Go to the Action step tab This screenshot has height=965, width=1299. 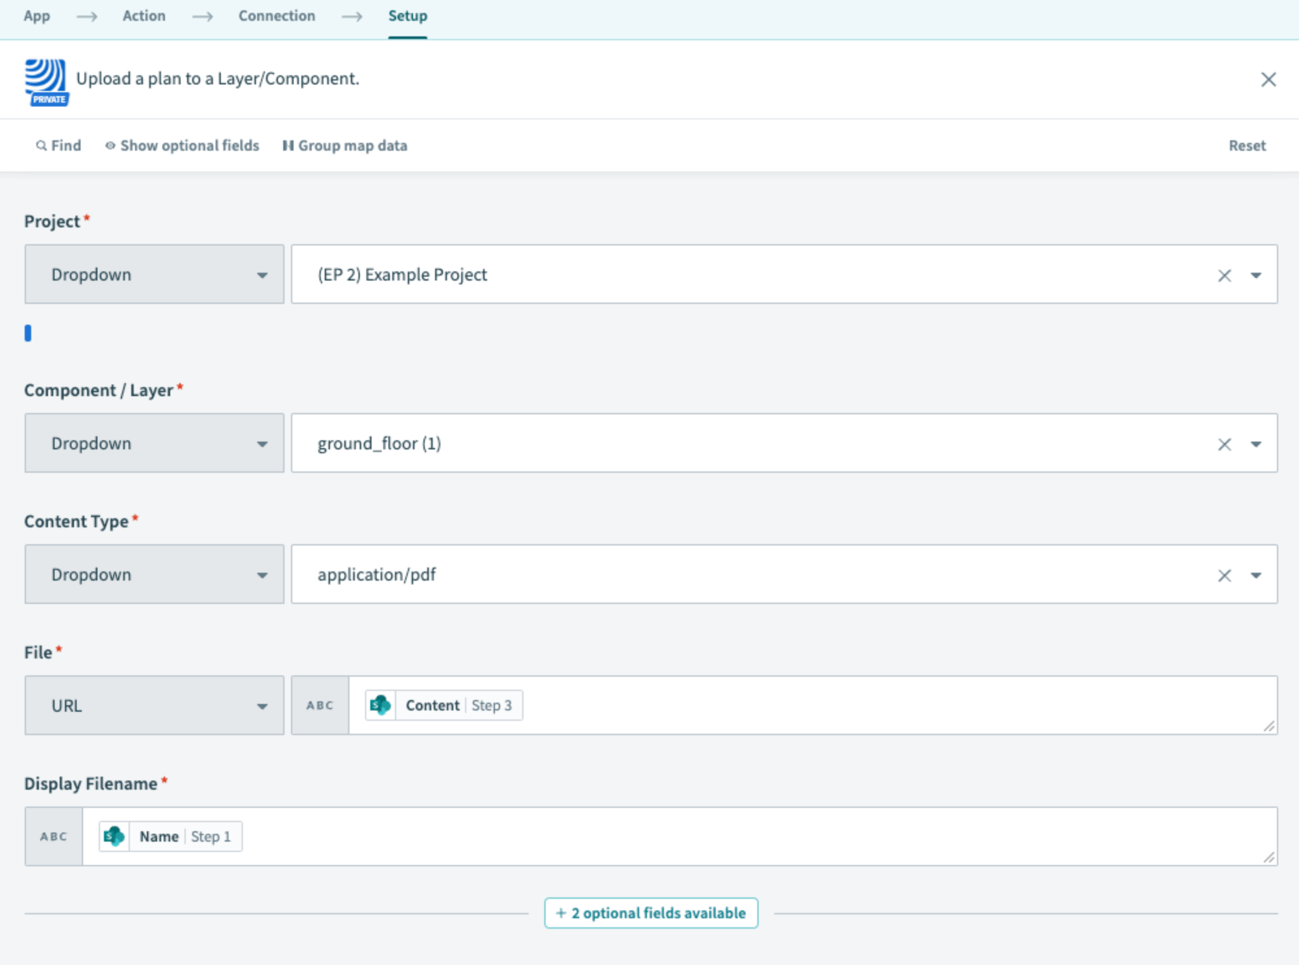pos(144,16)
